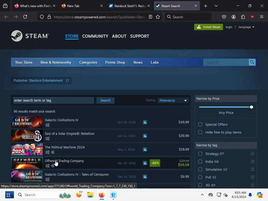268x201 pixels.
Task: Click the review thumbs-up icon for Galactic Civilizations IV
Action: (x=145, y=122)
